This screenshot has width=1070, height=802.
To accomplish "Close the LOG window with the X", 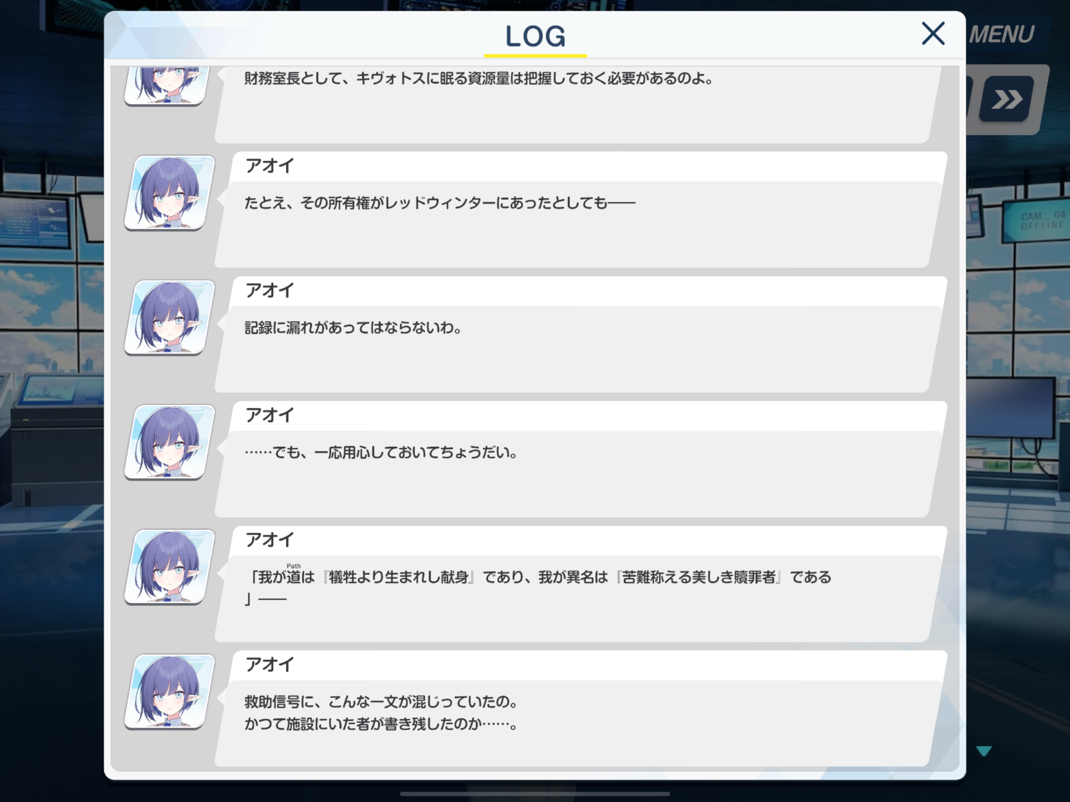I will pyautogui.click(x=933, y=33).
